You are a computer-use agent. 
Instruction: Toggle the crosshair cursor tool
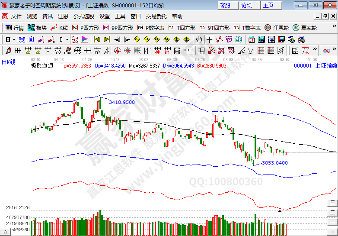click(209, 39)
